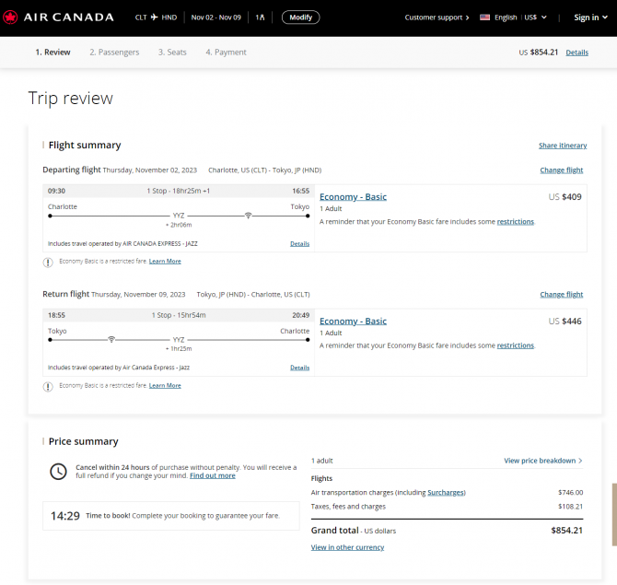Click the Wi-Fi icon on return flight line

click(x=111, y=339)
